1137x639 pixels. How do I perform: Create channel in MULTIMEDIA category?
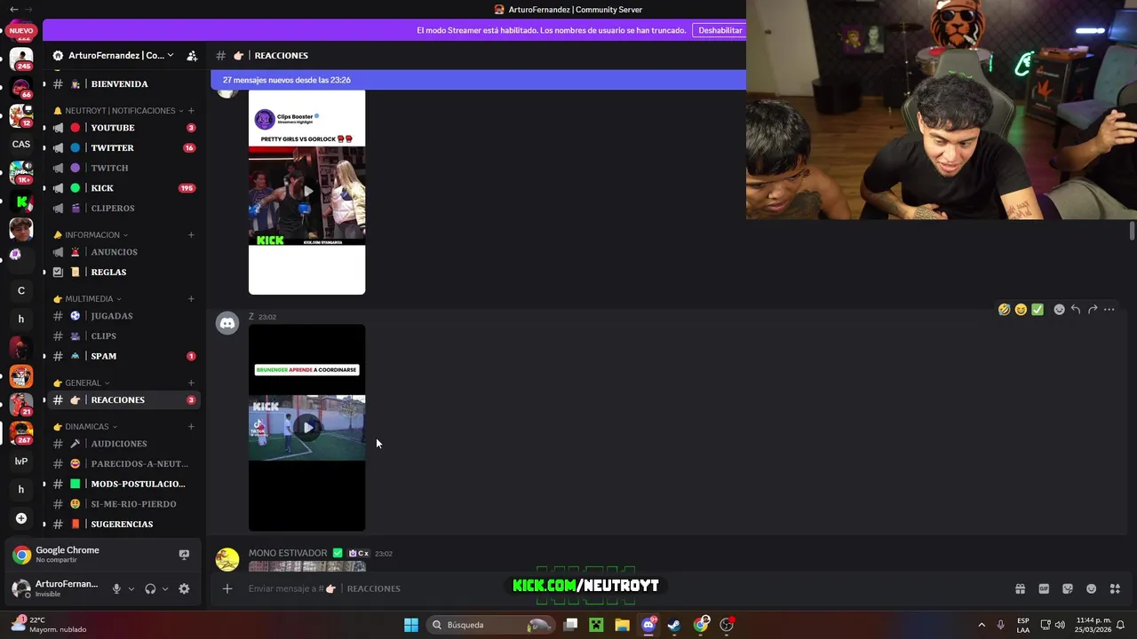[191, 299]
